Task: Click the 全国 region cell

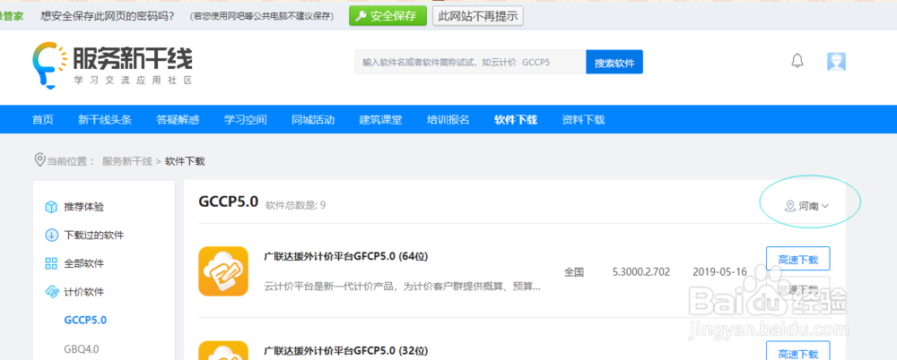Action: (574, 272)
